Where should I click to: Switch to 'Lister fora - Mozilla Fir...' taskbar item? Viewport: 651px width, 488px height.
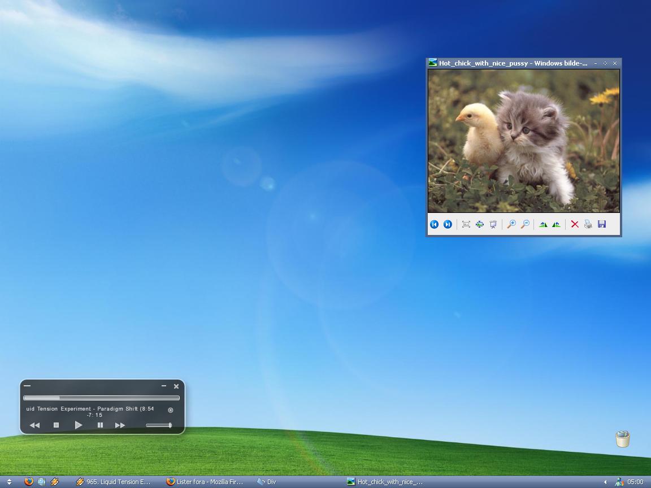pos(205,482)
